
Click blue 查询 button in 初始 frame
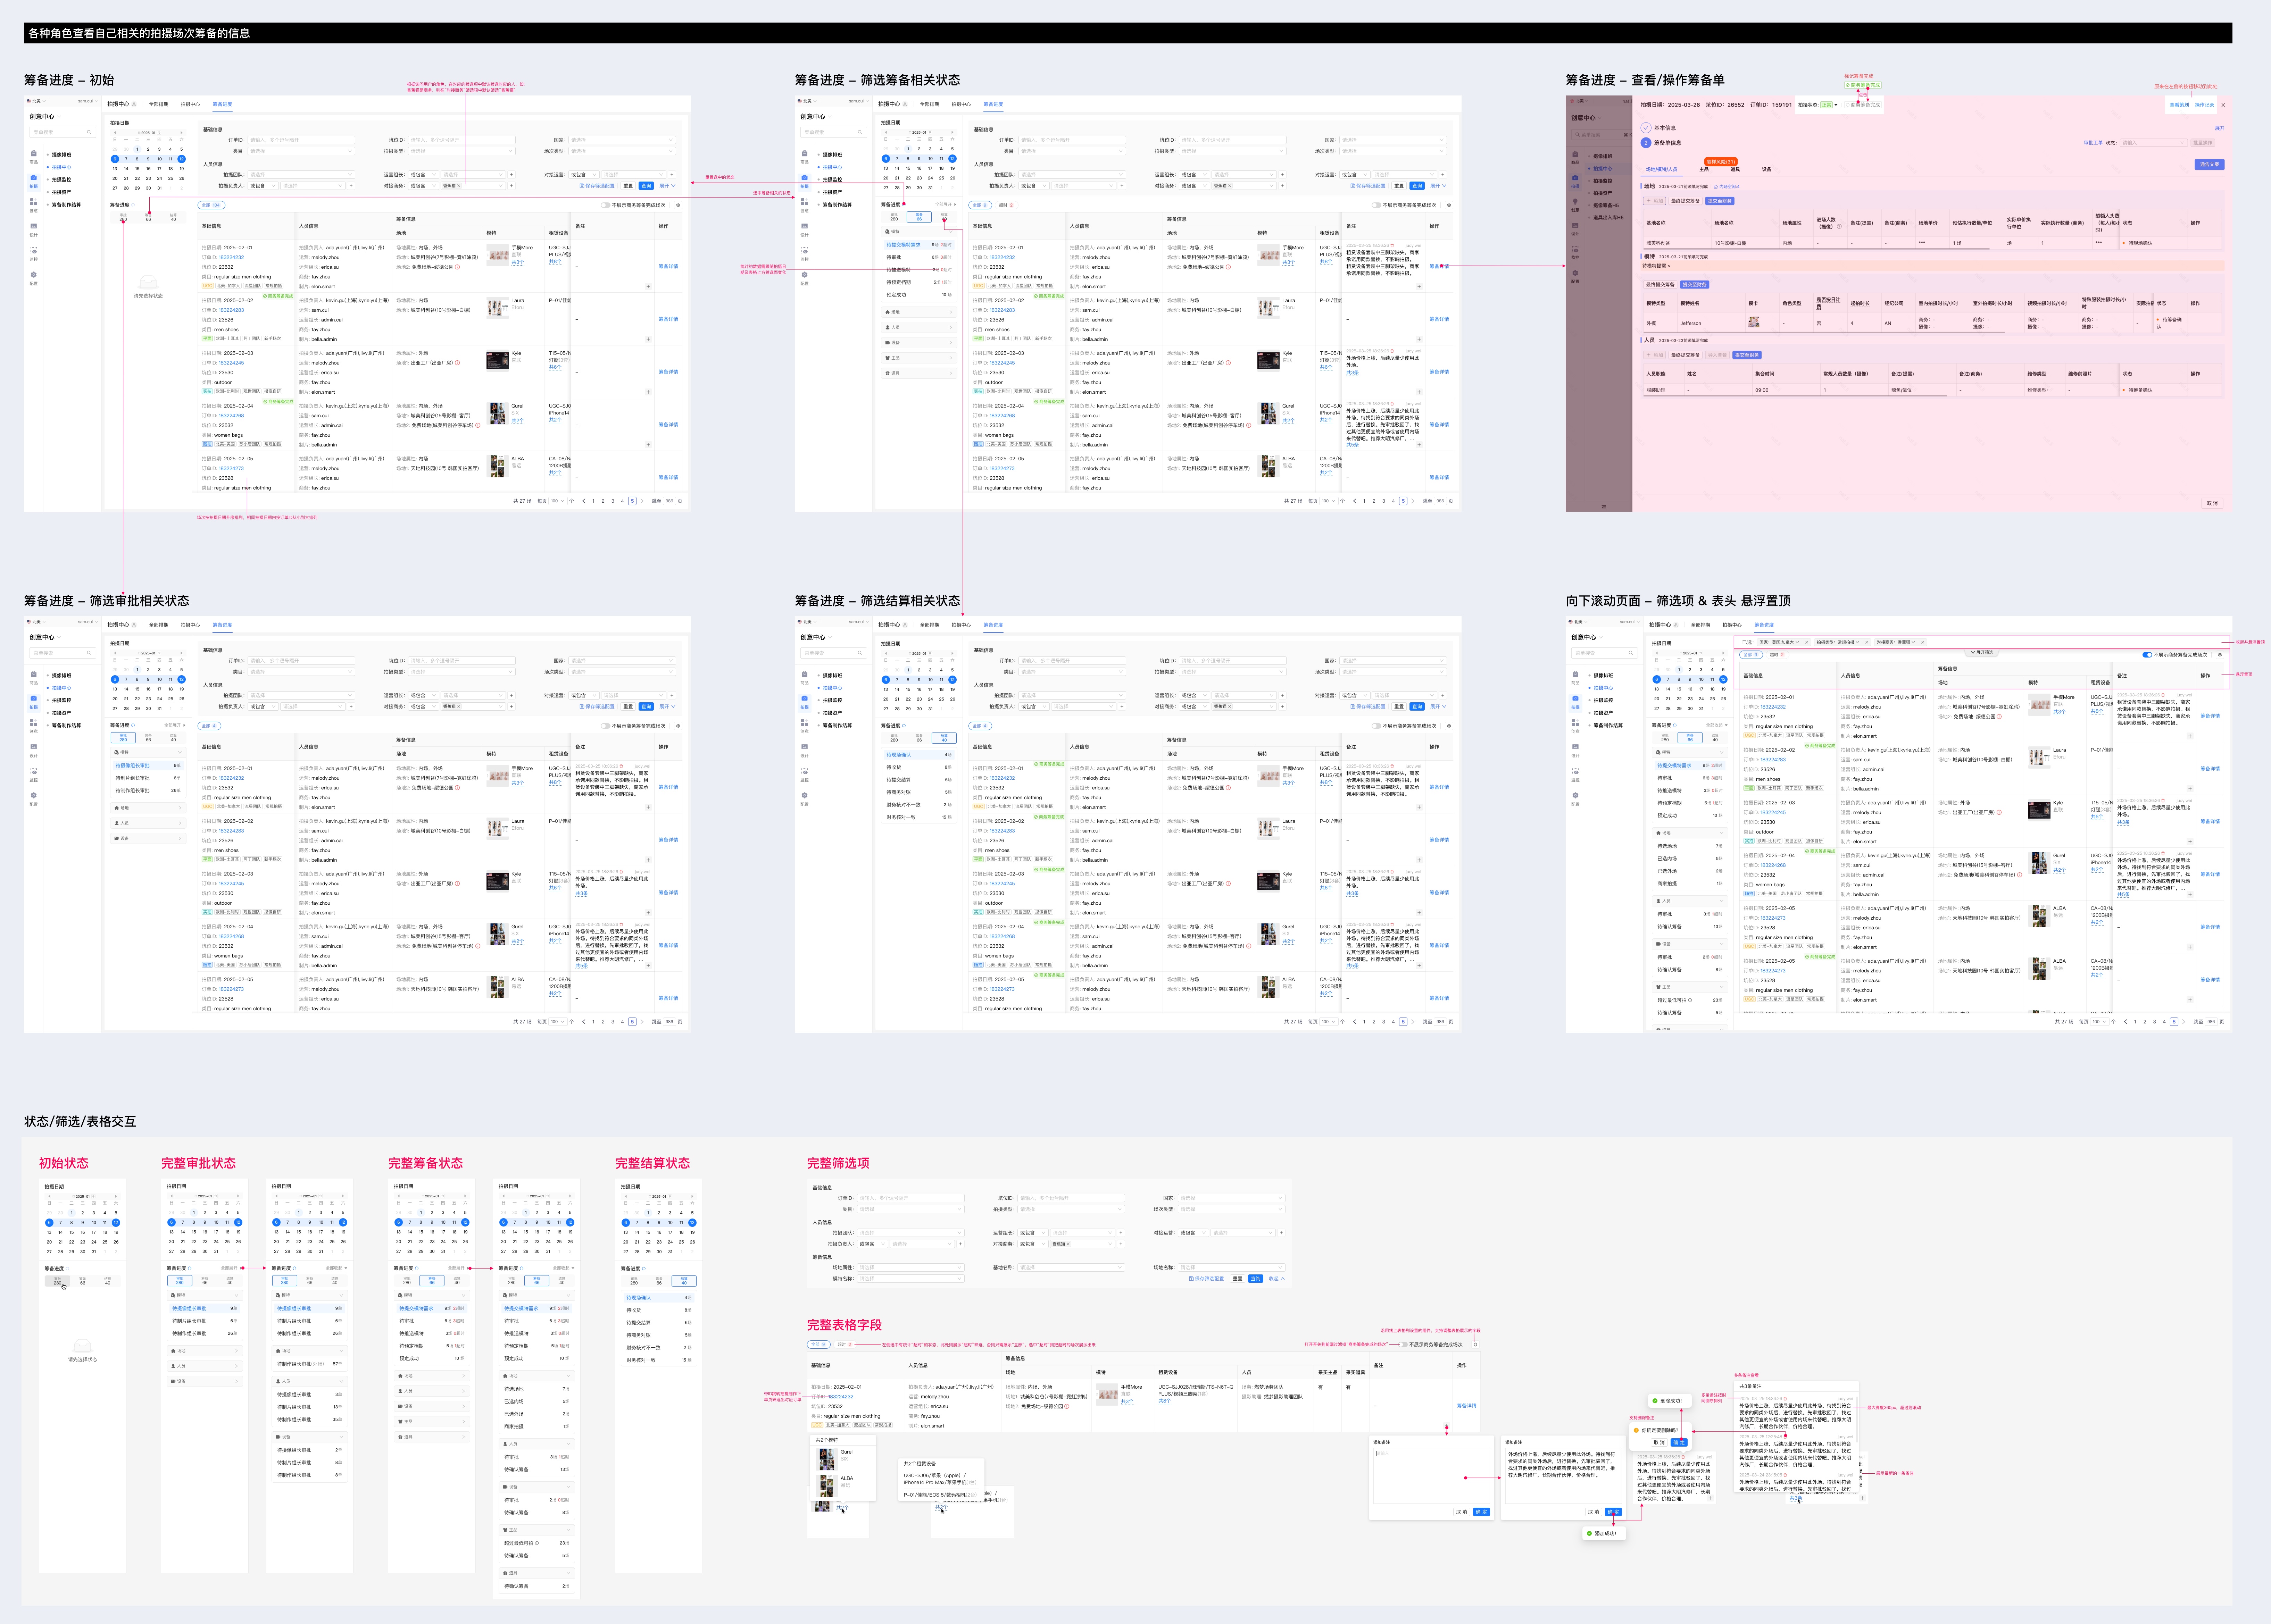[646, 186]
